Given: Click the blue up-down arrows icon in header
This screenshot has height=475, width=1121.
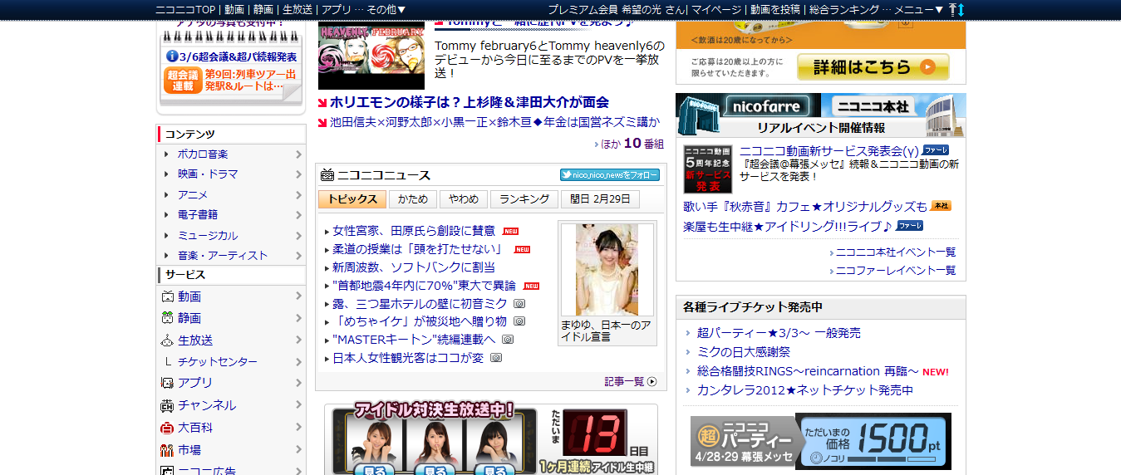Looking at the screenshot, I should pyautogui.click(x=961, y=9).
